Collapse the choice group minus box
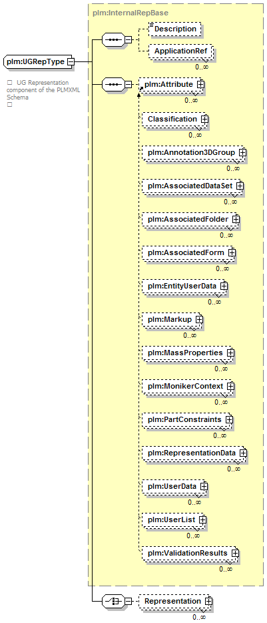The image size is (267, 623). tap(128, 601)
